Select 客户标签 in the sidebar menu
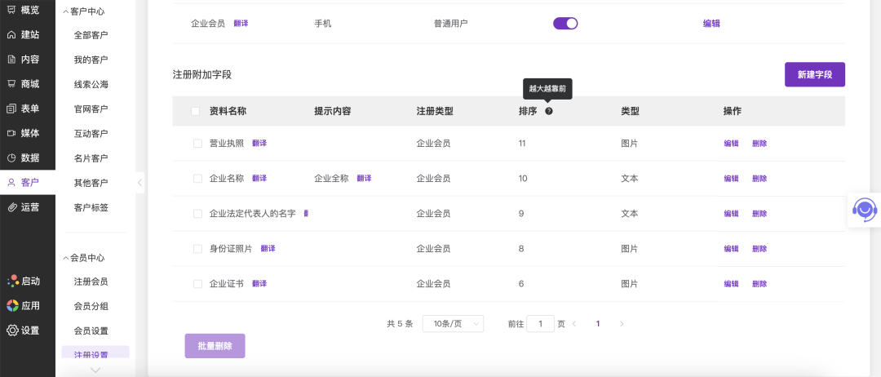Viewport: 881px width, 377px height. tap(91, 207)
